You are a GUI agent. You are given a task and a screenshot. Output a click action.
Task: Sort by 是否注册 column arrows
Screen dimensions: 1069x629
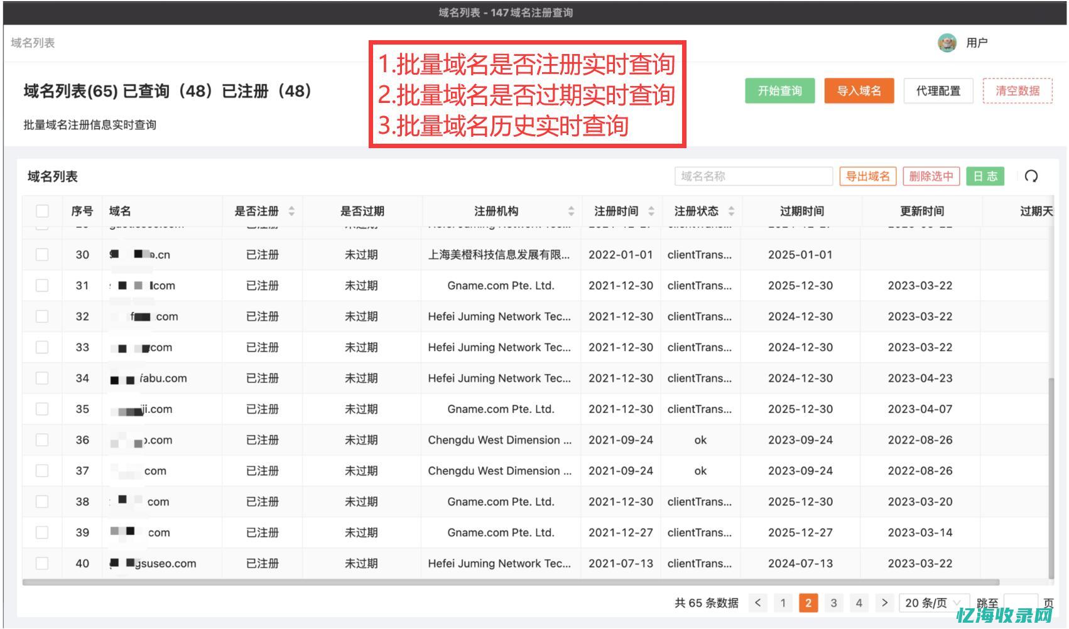point(291,212)
